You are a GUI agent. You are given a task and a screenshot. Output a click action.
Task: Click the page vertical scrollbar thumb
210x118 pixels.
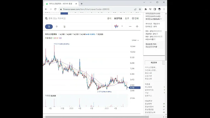[166, 46]
